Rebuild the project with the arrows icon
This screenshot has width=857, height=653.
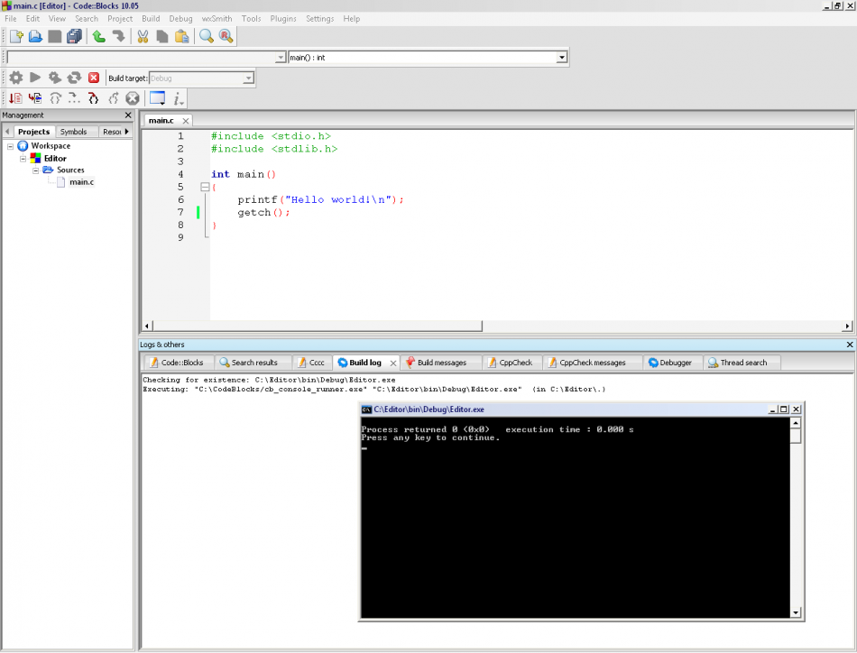coord(74,78)
